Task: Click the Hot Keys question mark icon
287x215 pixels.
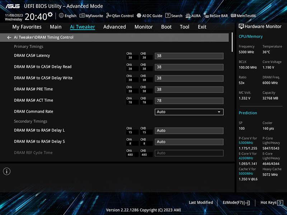Action: coord(280,202)
